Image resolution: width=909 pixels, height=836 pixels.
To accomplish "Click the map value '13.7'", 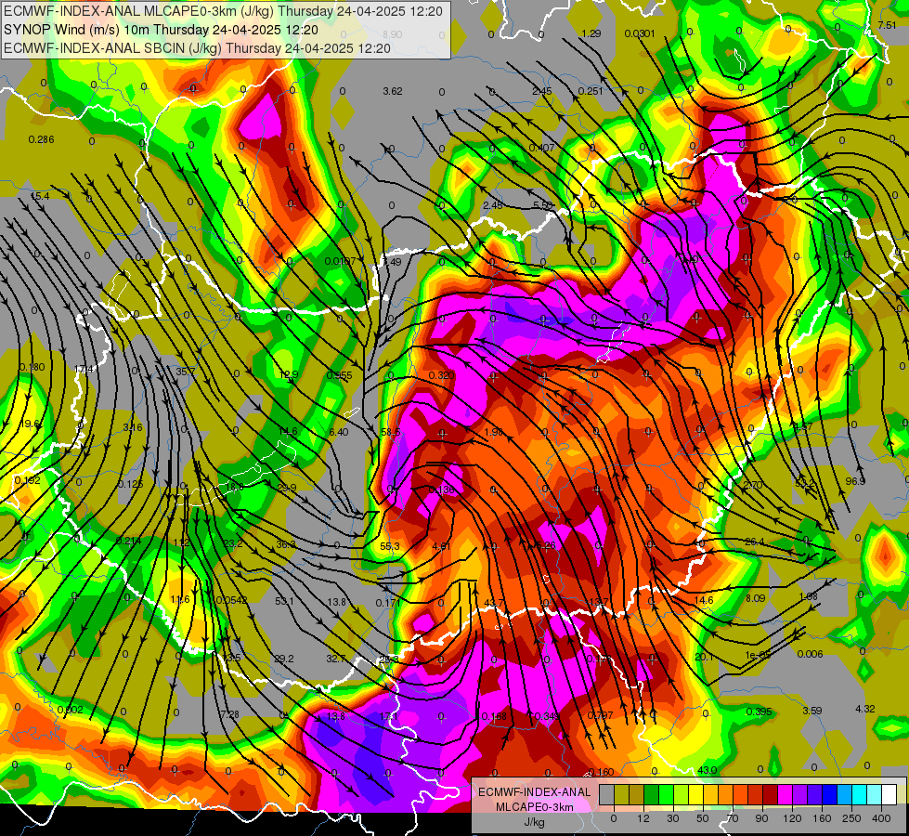I will click(x=599, y=602).
